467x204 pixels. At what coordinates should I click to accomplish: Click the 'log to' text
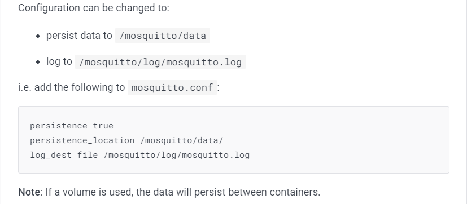pos(59,61)
